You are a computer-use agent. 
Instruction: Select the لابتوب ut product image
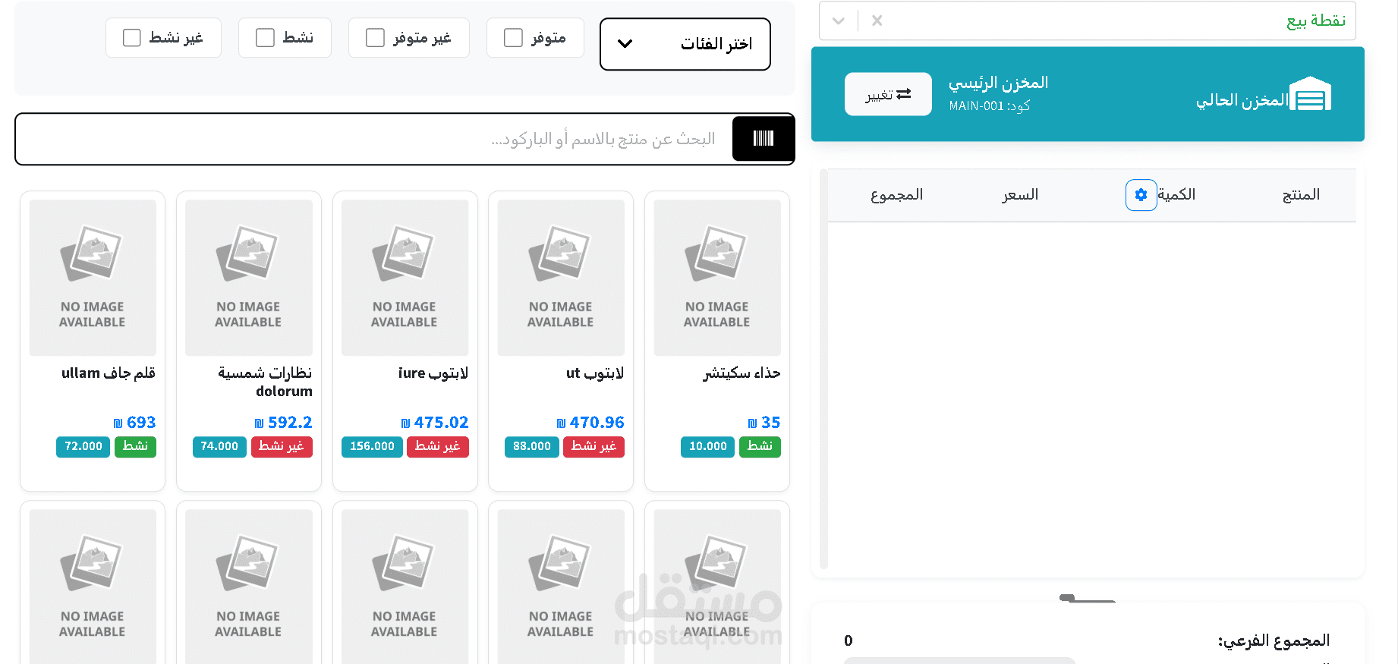pos(561,278)
